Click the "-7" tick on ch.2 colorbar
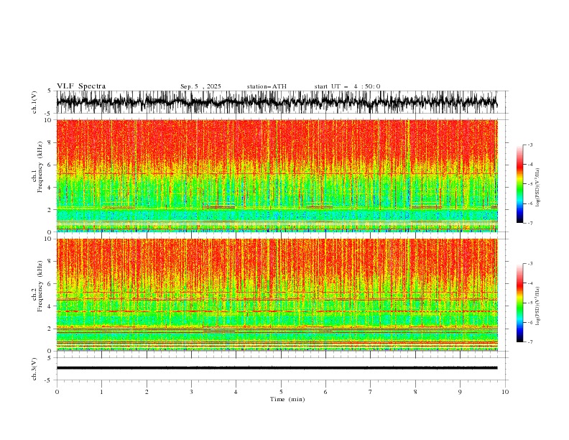This screenshot has width=569, height=440. click(529, 342)
